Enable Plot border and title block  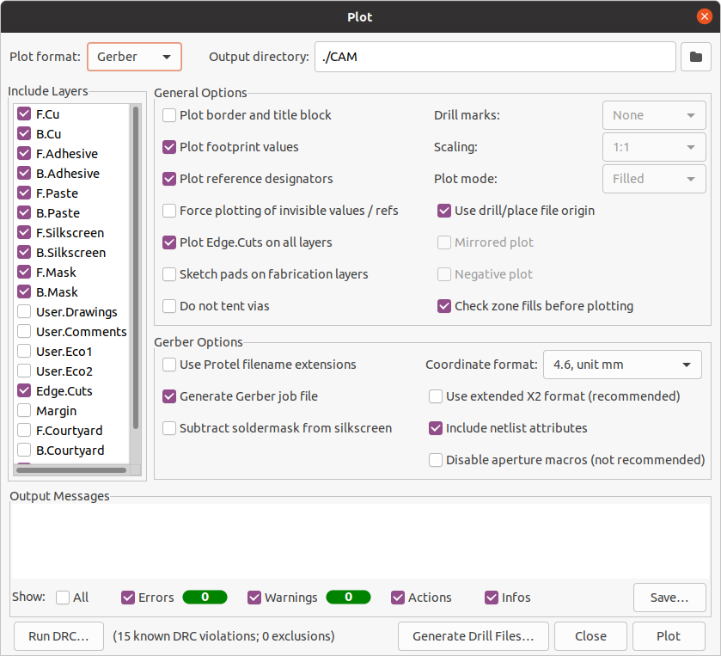(x=170, y=115)
